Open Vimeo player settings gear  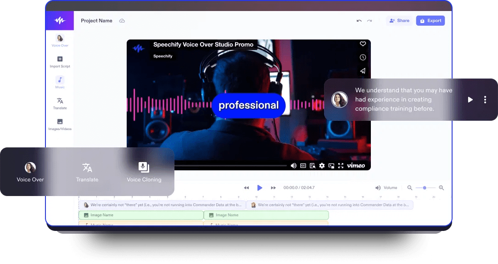[x=322, y=165]
